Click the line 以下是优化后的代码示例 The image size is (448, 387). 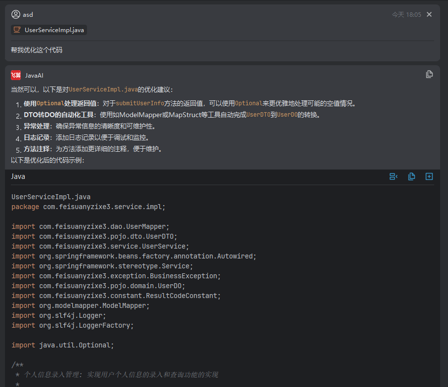coord(47,160)
